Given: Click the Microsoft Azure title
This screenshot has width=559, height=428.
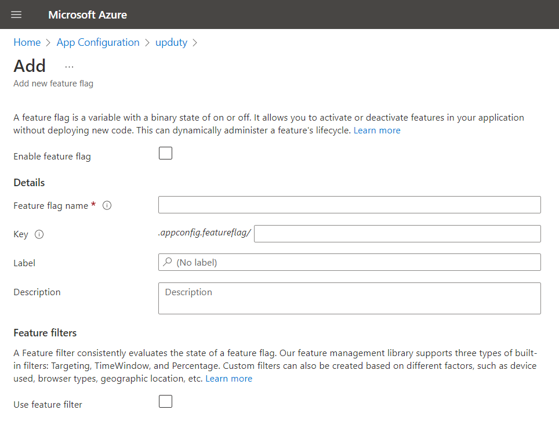Looking at the screenshot, I should point(88,14).
